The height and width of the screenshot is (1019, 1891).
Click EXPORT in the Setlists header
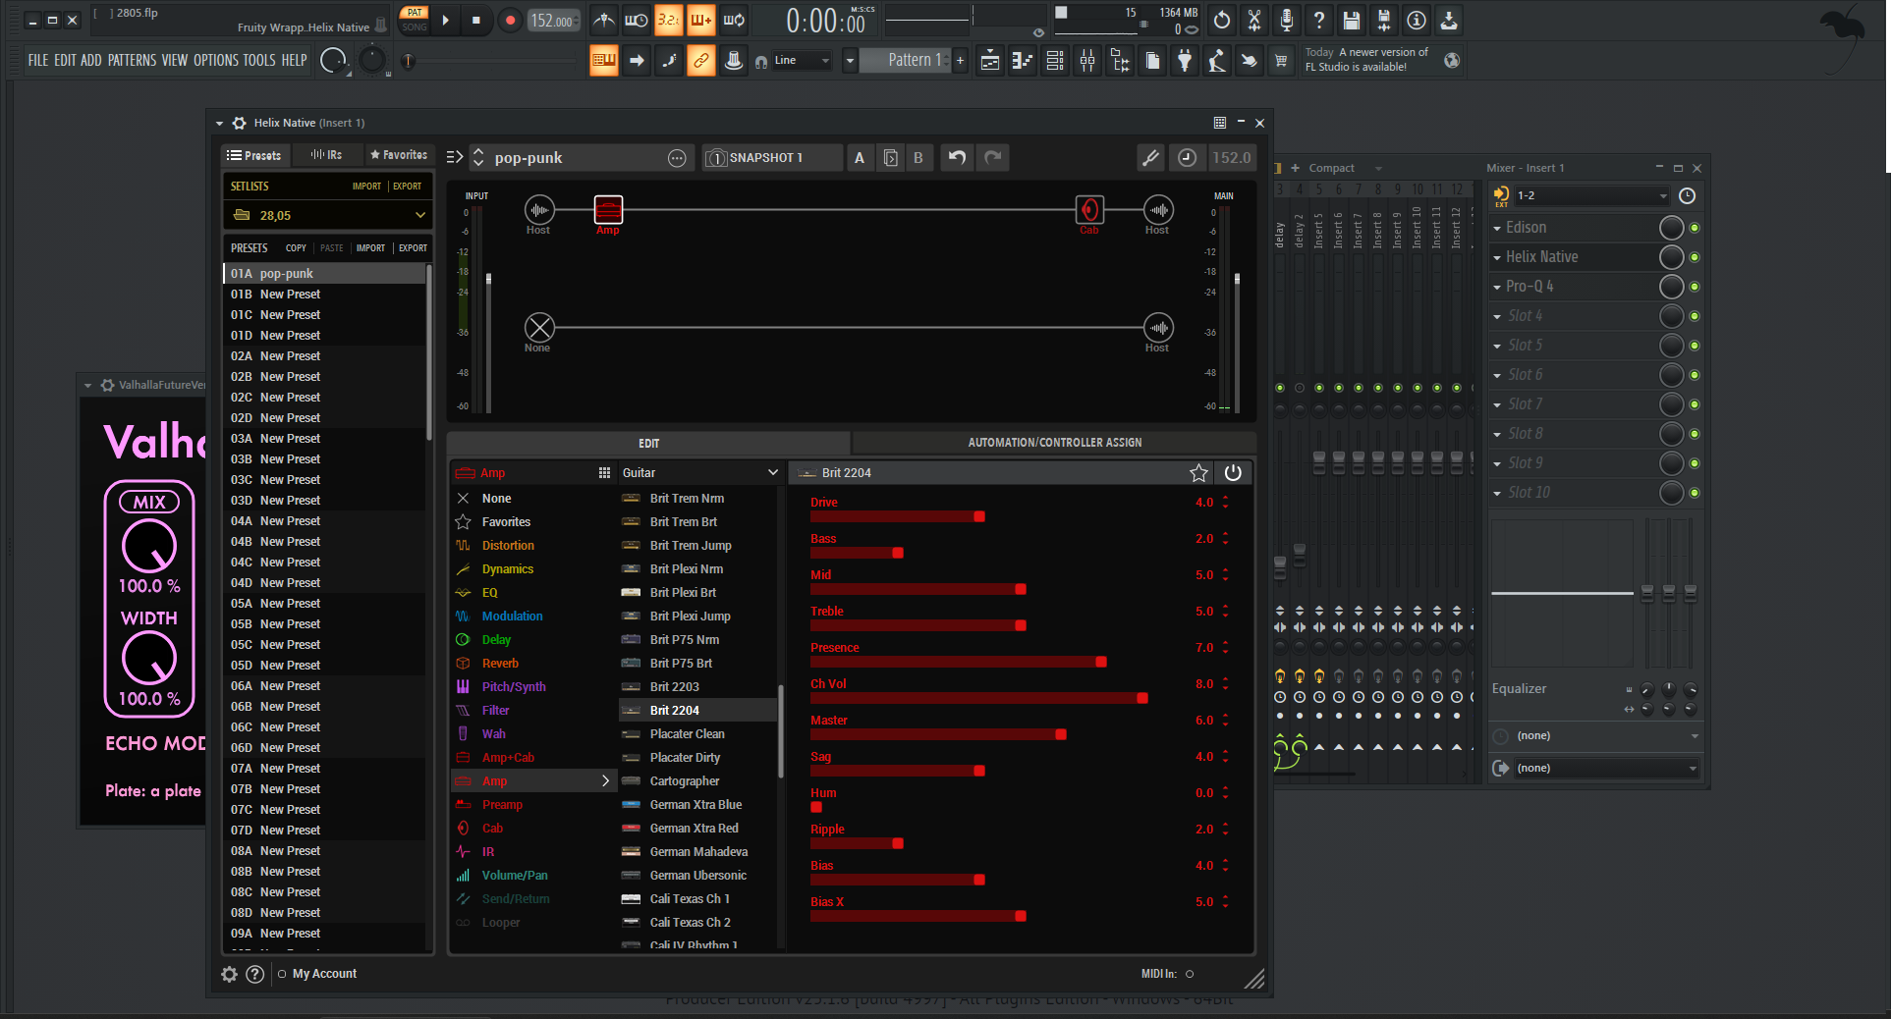pos(407,187)
